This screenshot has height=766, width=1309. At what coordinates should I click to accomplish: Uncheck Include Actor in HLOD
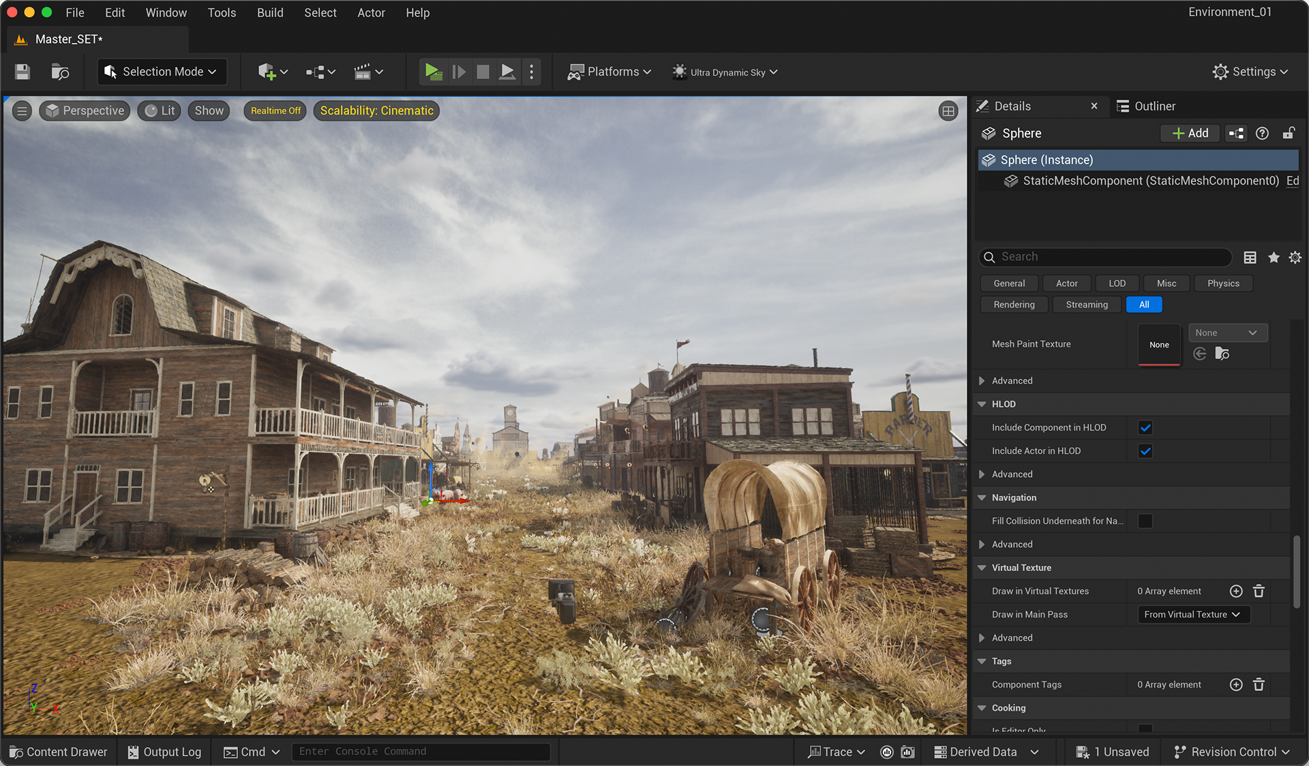(x=1145, y=451)
